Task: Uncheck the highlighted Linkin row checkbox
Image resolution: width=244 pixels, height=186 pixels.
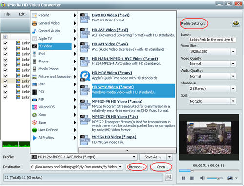Action: [5, 81]
